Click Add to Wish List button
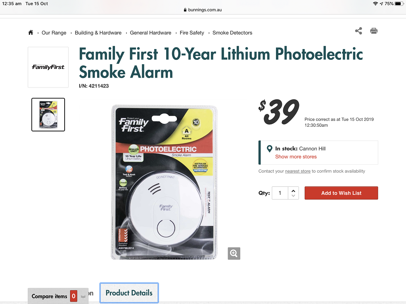This screenshot has height=304, width=406. (341, 193)
